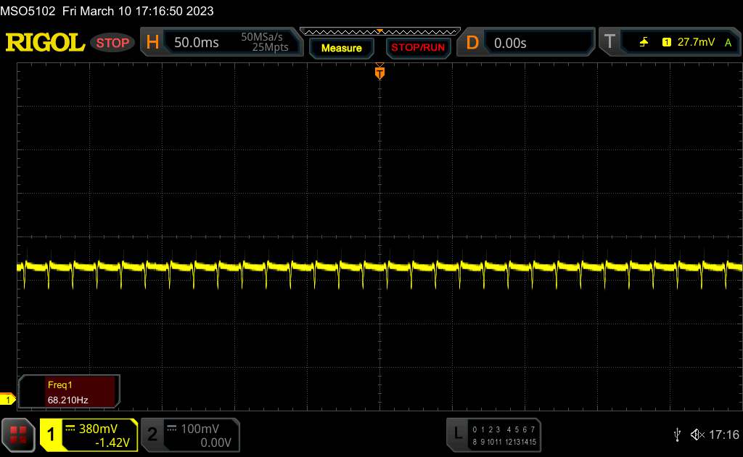Open the Freq1 measurement result box

coord(69,392)
